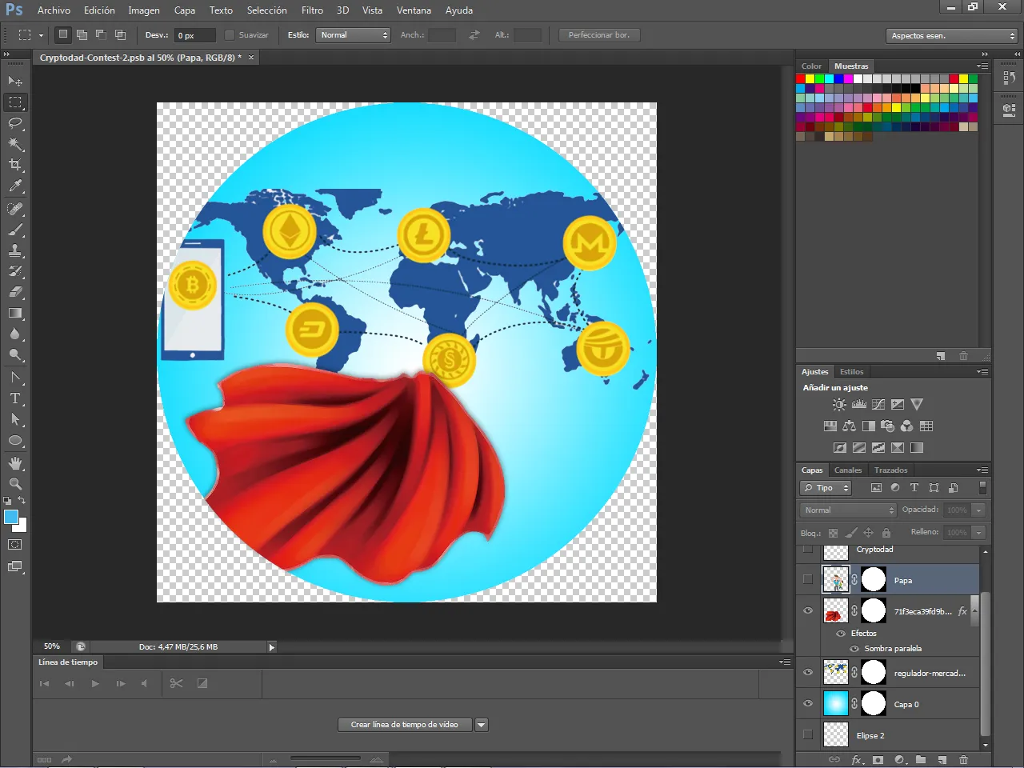Hide the regulador-mercad layer

point(808,672)
